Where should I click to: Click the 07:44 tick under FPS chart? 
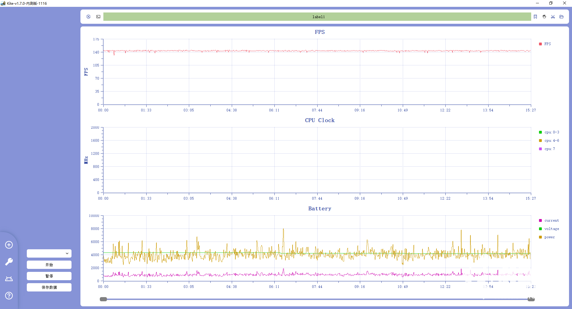click(x=317, y=110)
